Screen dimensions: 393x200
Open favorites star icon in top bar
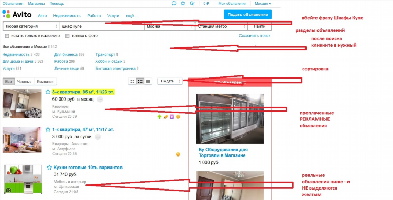[183, 3]
